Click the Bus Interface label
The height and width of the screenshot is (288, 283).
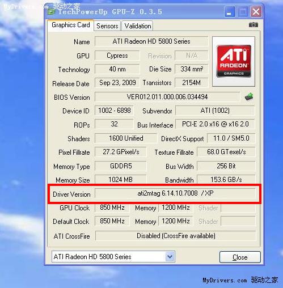click(155, 125)
